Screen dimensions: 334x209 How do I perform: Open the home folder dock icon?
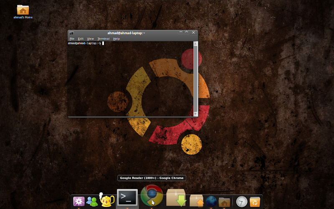(224, 202)
